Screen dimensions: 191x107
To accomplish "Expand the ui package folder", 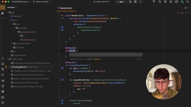I will (x=19, y=36).
